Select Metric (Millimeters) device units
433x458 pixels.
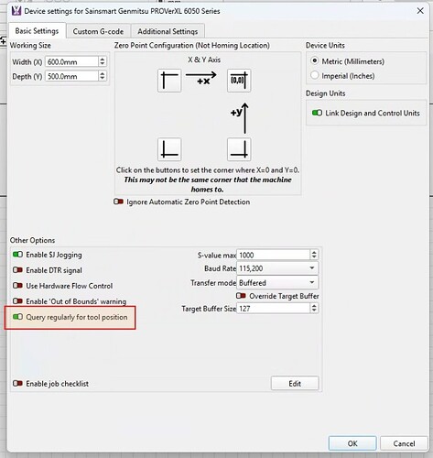[x=315, y=60]
